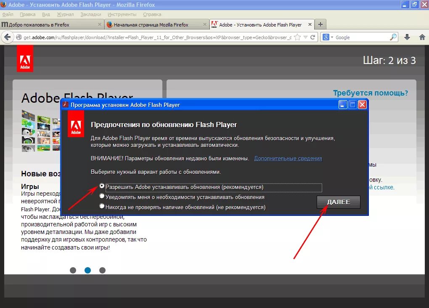Select the first carousel dot

point(73,270)
